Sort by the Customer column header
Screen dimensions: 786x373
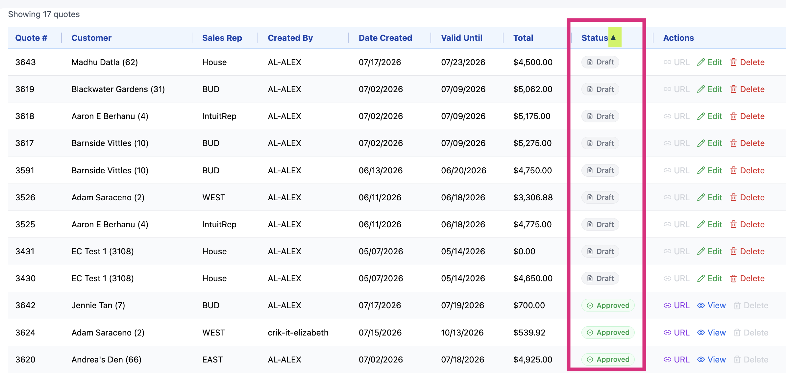[x=91, y=38]
